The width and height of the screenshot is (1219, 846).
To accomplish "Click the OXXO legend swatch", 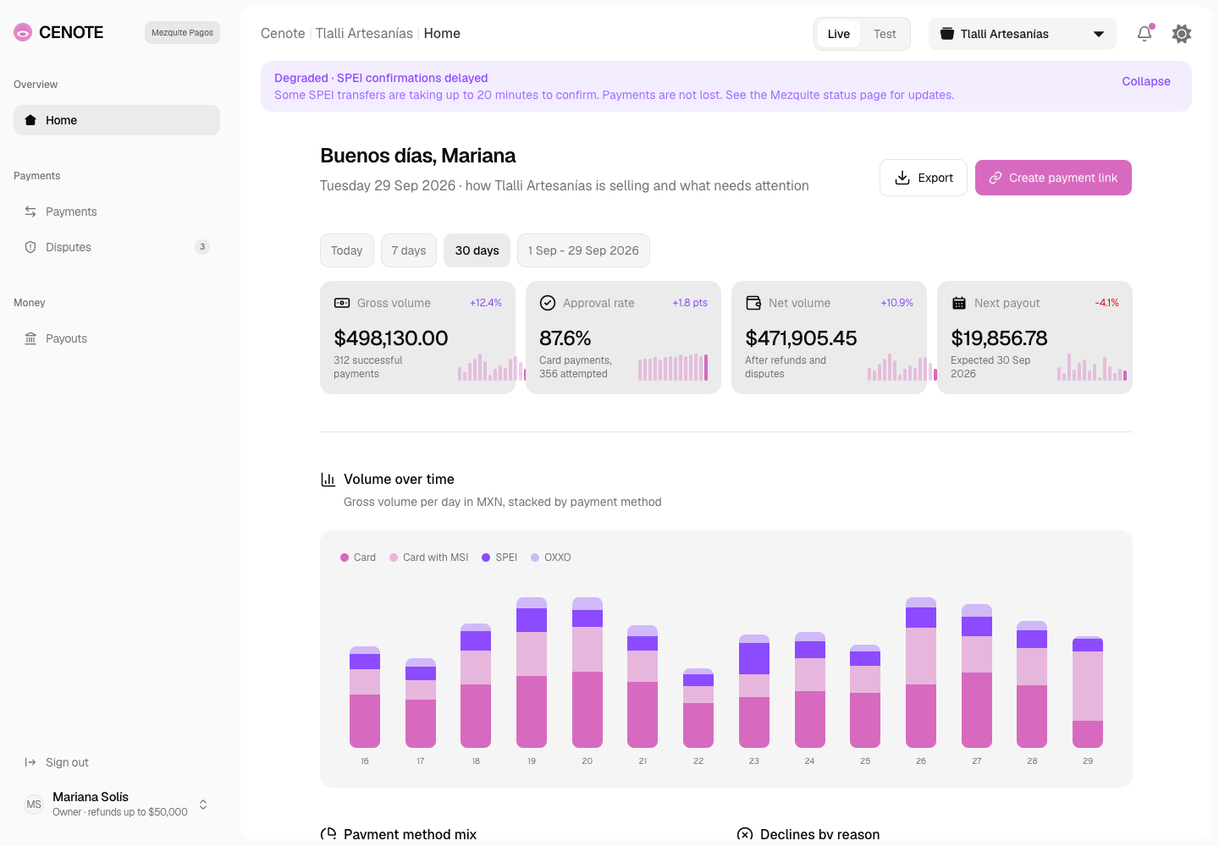I will 535,558.
